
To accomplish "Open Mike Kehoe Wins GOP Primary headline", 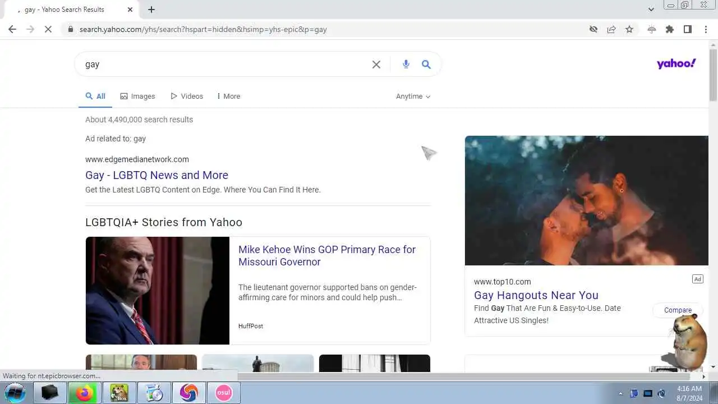I will [x=327, y=256].
